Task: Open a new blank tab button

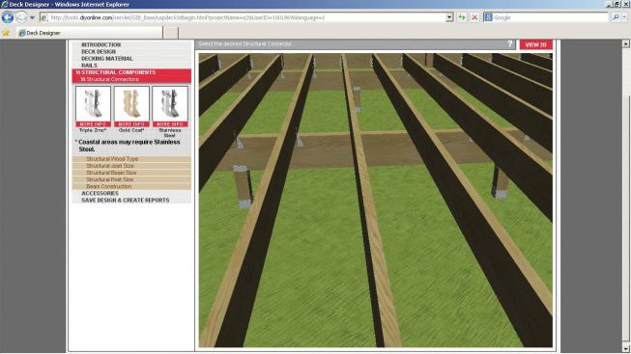Action: coord(171,33)
